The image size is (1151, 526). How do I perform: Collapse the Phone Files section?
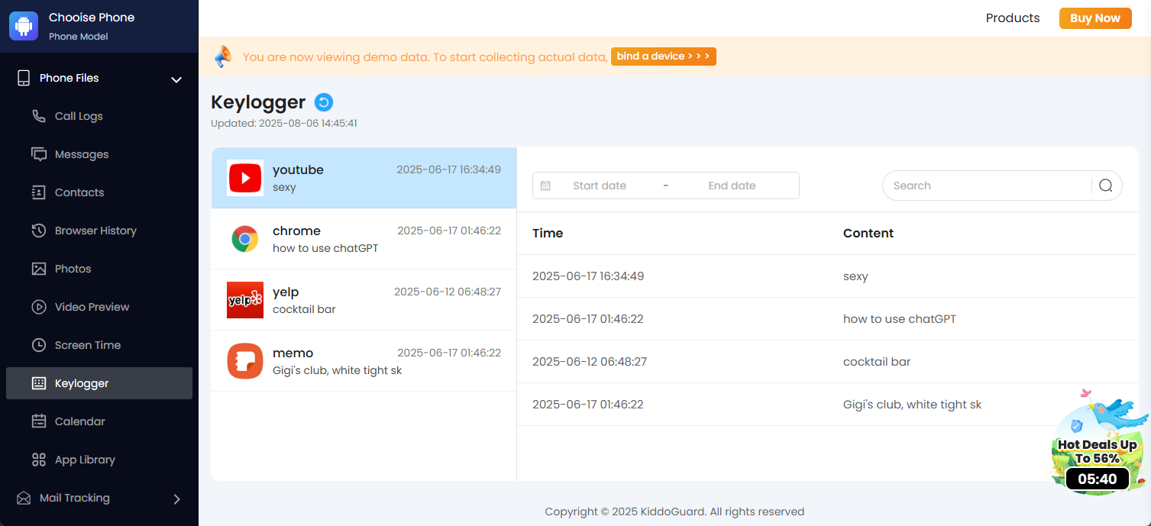(x=176, y=79)
